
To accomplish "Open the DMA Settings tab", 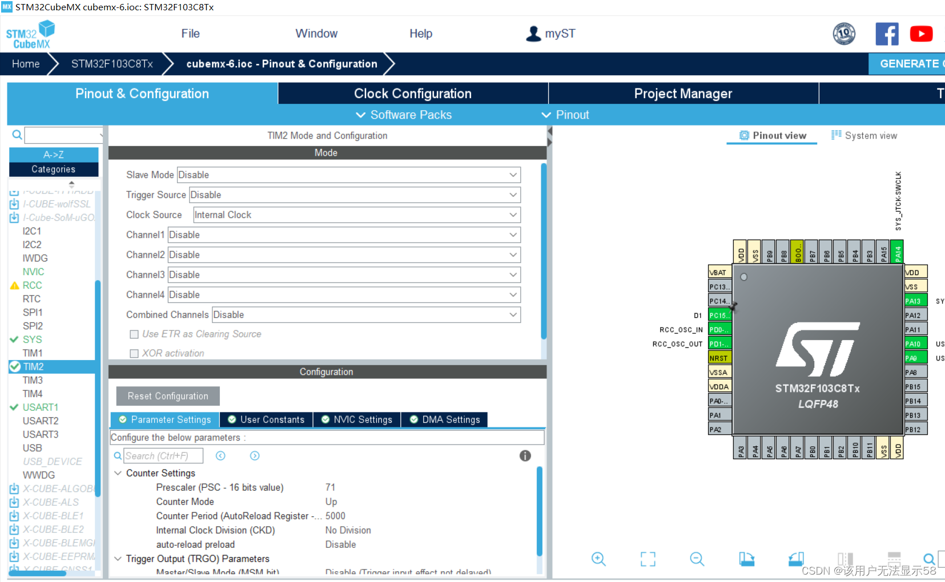I will 445,419.
